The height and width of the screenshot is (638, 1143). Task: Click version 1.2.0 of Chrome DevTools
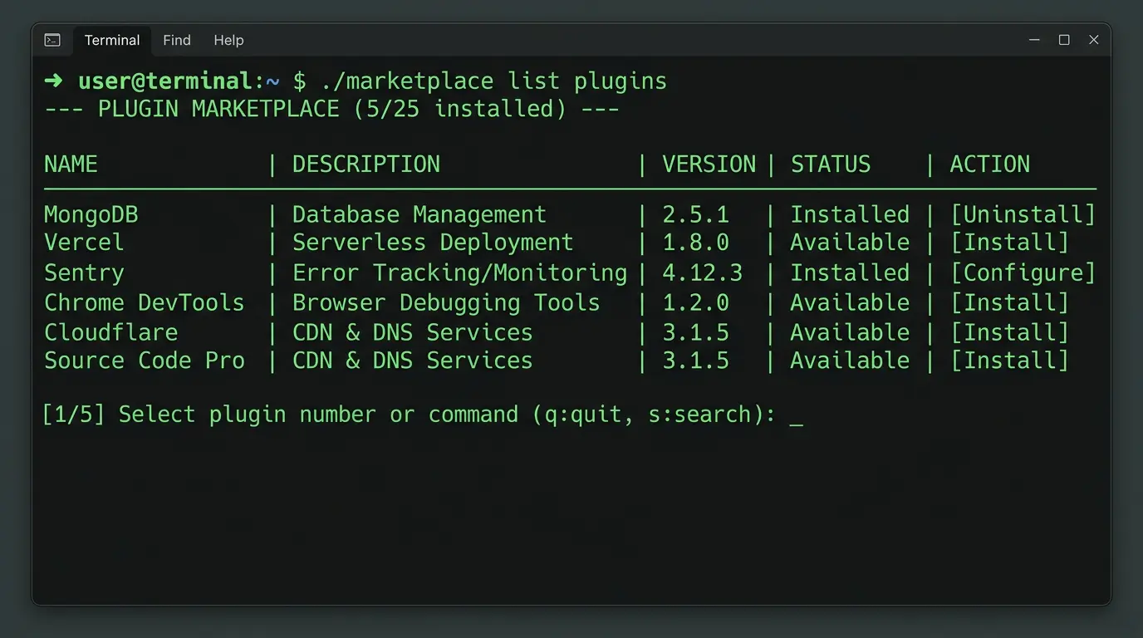click(696, 302)
